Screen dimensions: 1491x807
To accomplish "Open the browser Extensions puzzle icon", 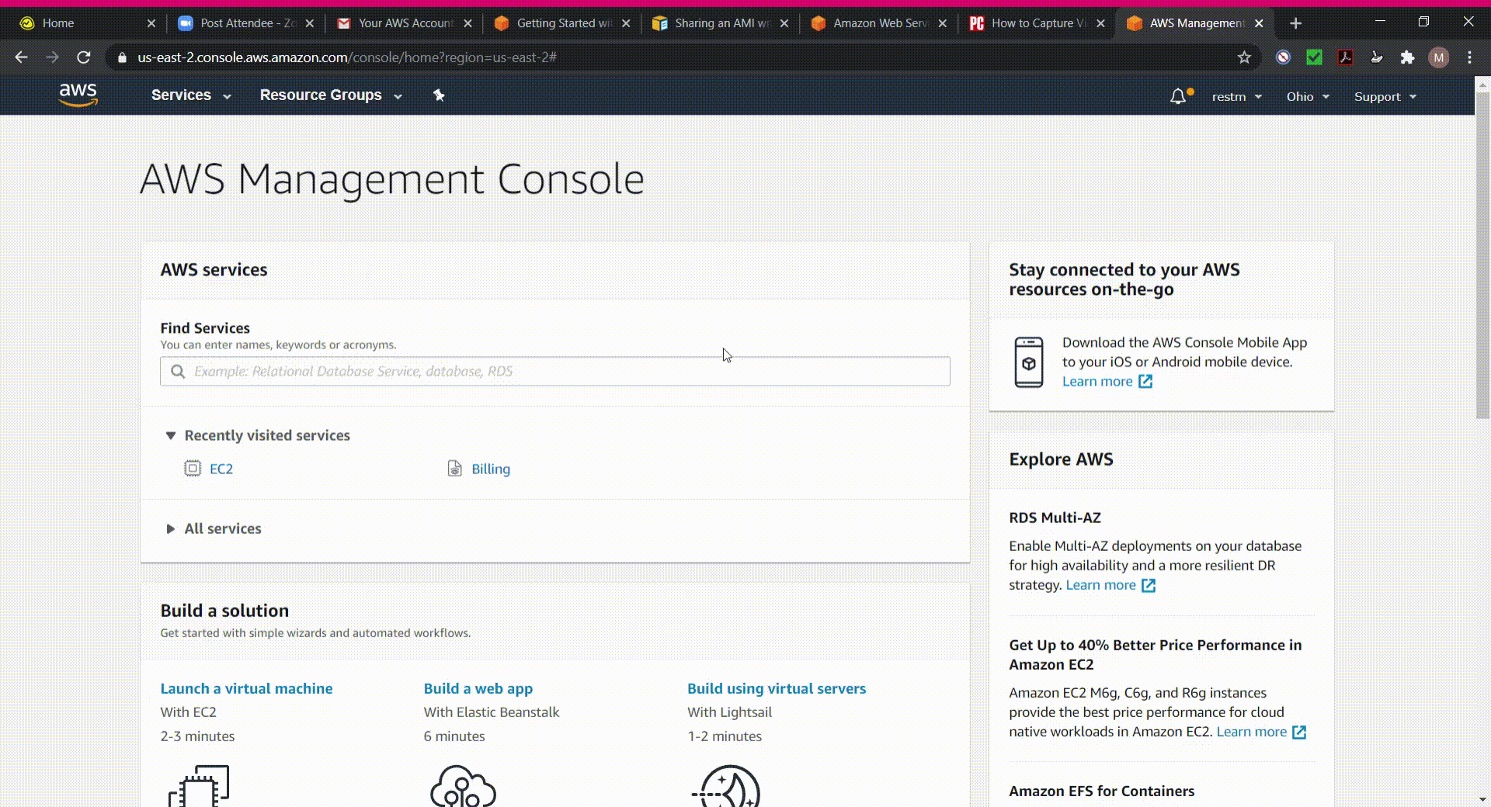I will [1407, 57].
